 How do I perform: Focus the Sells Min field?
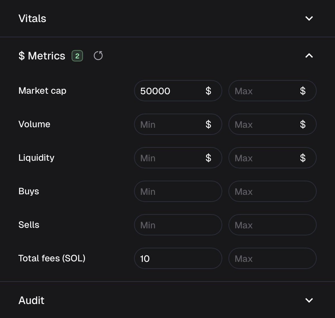178,225
